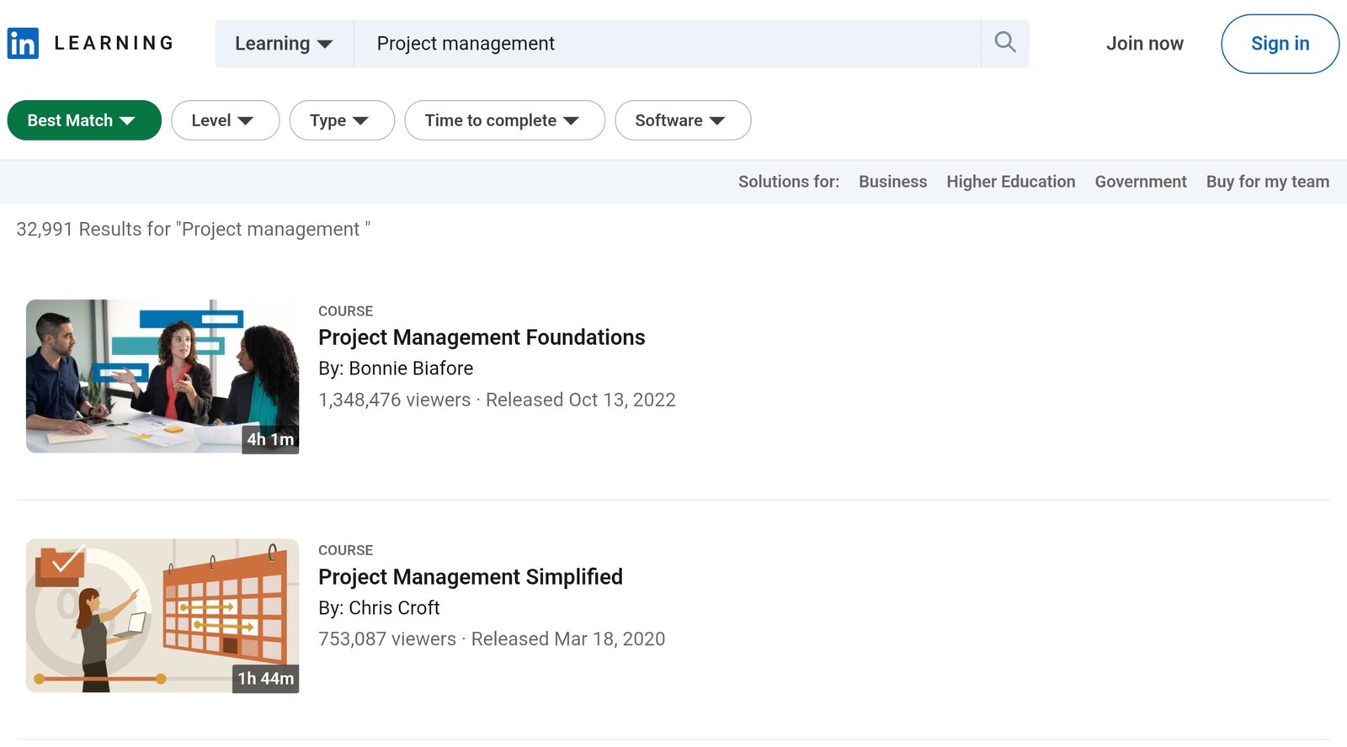Click the magnifying glass search icon
Screen dimensions: 1347x747
pyautogui.click(x=1005, y=43)
